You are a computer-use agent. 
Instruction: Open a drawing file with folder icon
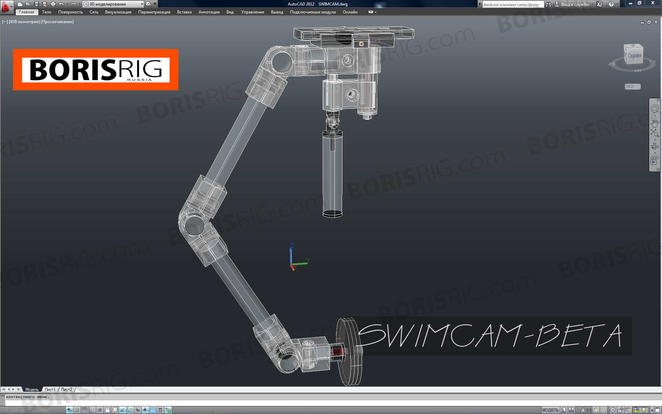tap(28, 4)
